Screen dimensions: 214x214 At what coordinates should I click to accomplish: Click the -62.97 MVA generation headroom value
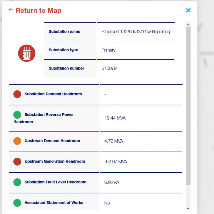pyautogui.click(x=116, y=162)
